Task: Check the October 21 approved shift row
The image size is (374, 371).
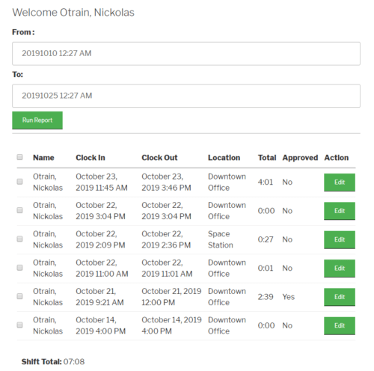Action: point(19,296)
